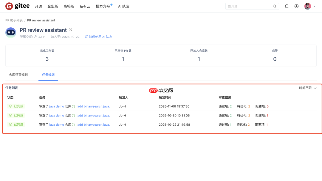Click the plus (create new) icon

coord(296,6)
